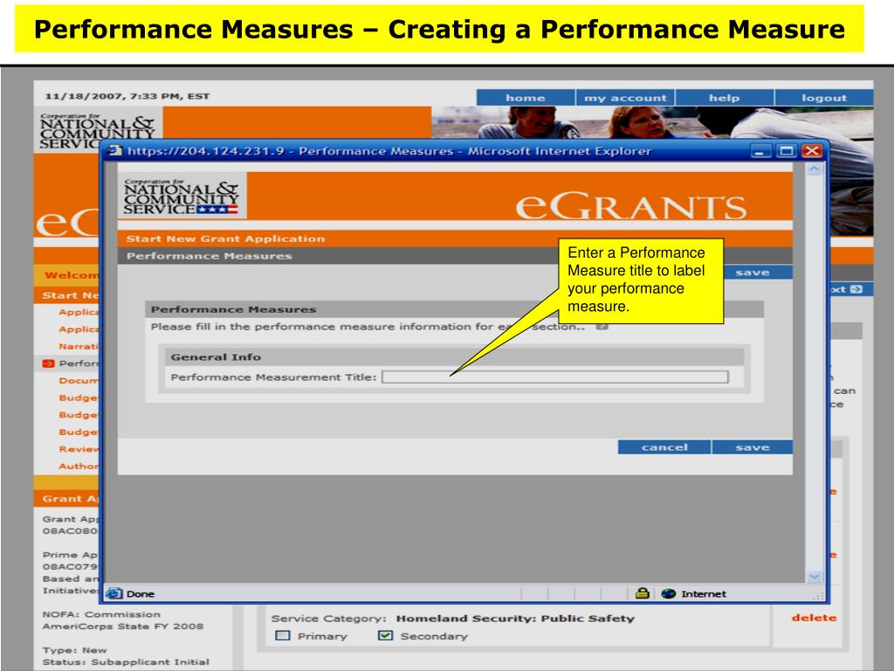Open the Perfor link in sidebar
The image size is (894, 671).
[x=79, y=363]
